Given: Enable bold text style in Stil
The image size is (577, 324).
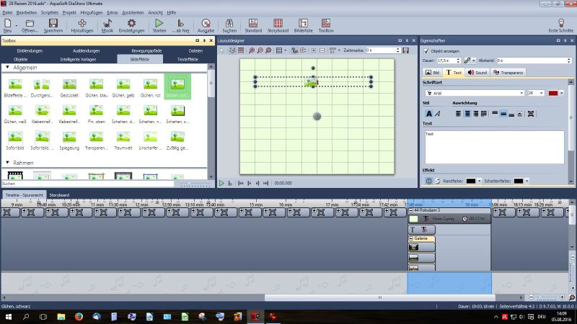Looking at the screenshot, I should [x=428, y=114].
